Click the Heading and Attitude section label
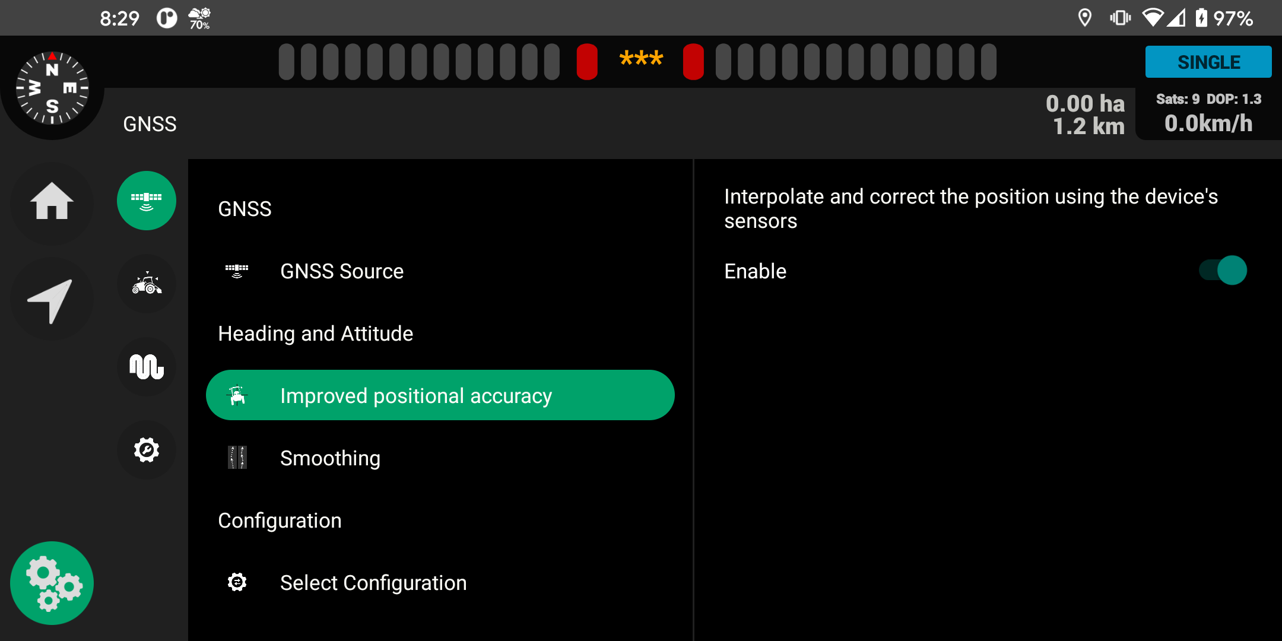The height and width of the screenshot is (641, 1282). click(315, 334)
